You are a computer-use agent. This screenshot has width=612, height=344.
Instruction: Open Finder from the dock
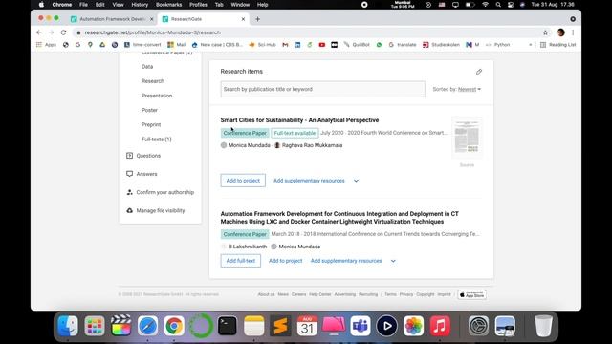[x=68, y=326]
